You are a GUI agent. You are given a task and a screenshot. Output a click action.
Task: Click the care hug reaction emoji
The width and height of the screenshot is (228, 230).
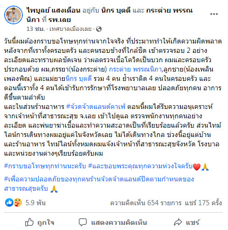[18, 202]
